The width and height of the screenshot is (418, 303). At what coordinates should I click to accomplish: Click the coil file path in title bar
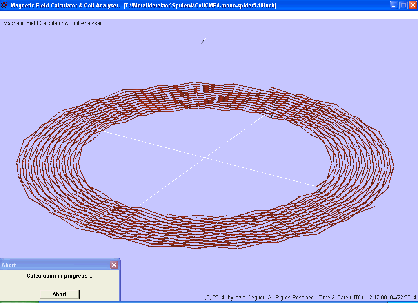click(x=200, y=6)
